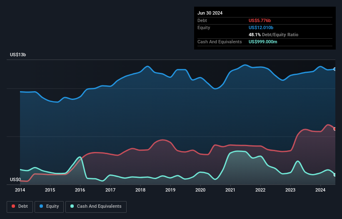Click the teal Cash legend dot
The image size is (342, 219).
point(72,206)
